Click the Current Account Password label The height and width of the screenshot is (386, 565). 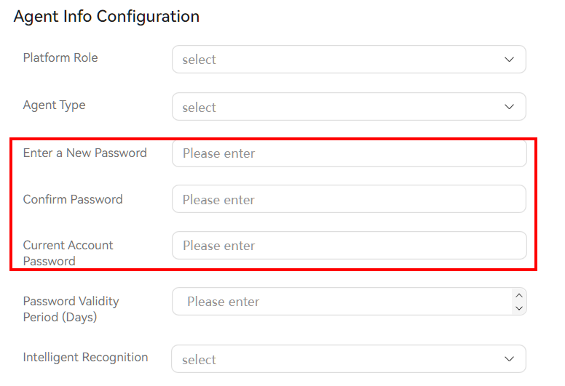click(x=68, y=253)
